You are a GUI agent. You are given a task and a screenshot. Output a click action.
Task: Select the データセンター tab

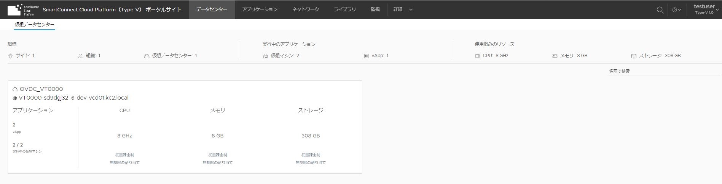click(x=212, y=9)
